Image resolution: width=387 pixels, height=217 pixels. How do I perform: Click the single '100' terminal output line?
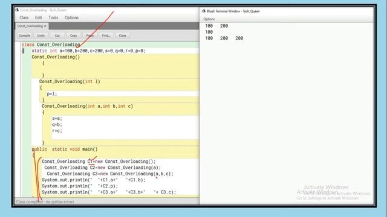point(209,32)
